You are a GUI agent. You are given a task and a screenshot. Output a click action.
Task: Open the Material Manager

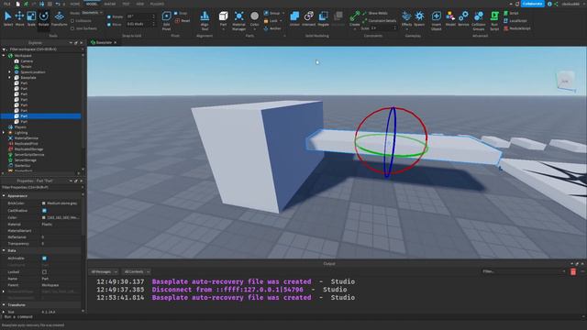click(238, 20)
